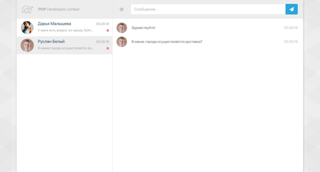The width and height of the screenshot is (320, 172).
Task: Select the Руслан Белый conversation name
Action: 51,41
